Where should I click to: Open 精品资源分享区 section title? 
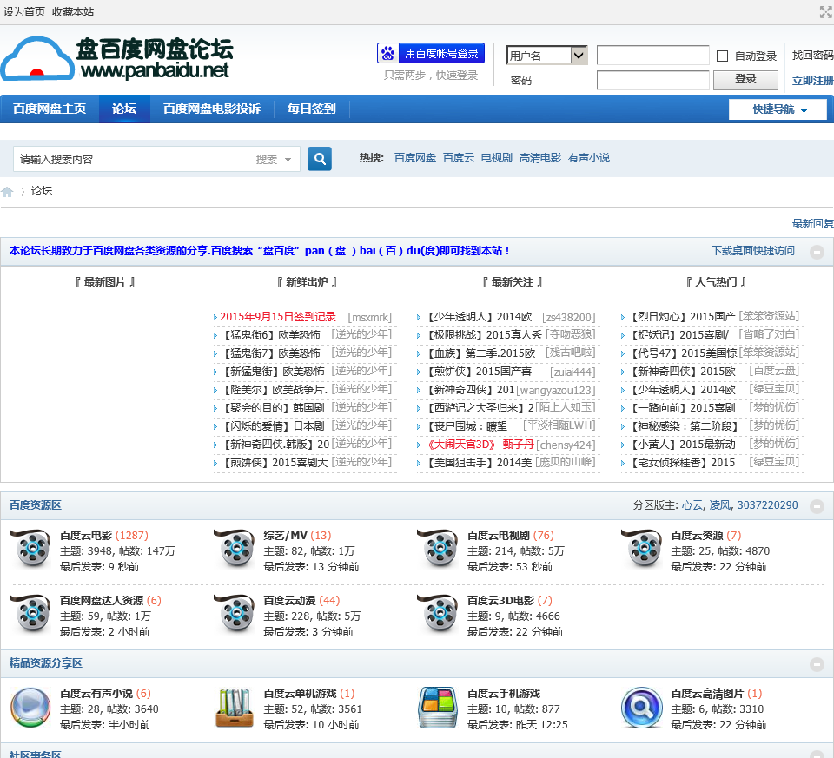click(x=46, y=662)
